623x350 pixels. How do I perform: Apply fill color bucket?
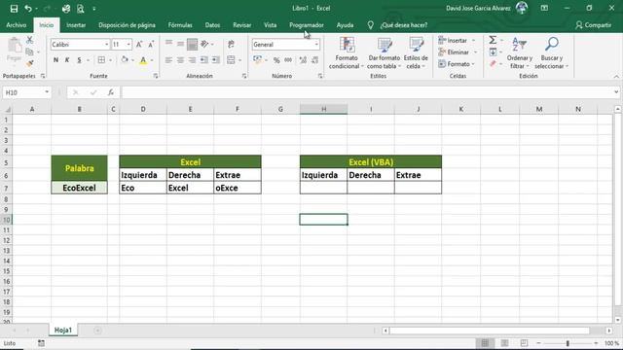125,60
